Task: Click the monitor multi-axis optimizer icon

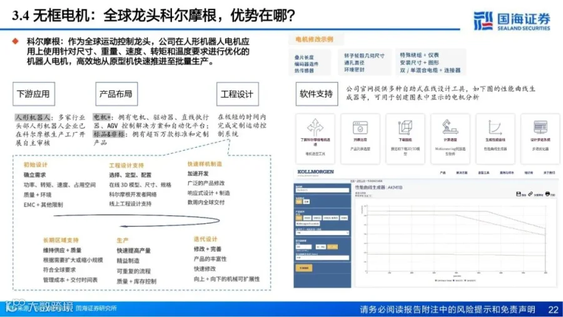Action: 540,127
